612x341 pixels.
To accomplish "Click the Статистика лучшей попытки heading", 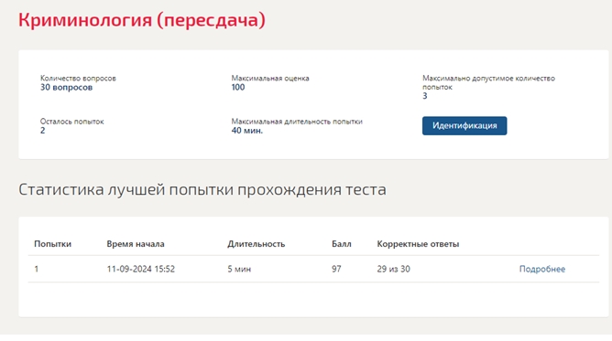I will (x=202, y=189).
